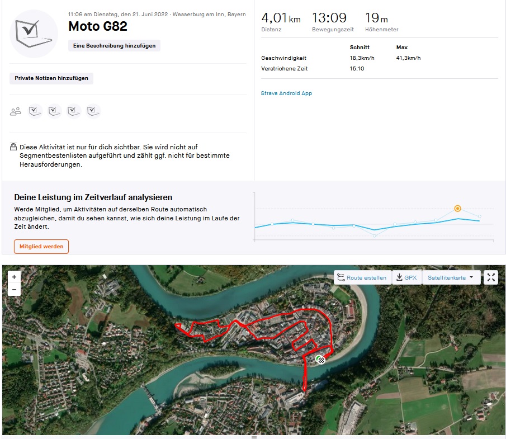Click the Mitglied werden button
Image resolution: width=506 pixels, height=439 pixels.
(x=41, y=246)
